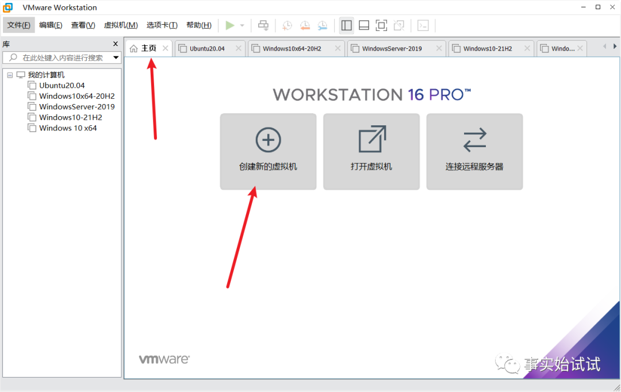Open the 编辑(E) menu
Image resolution: width=621 pixels, height=392 pixels.
pyautogui.click(x=51, y=25)
